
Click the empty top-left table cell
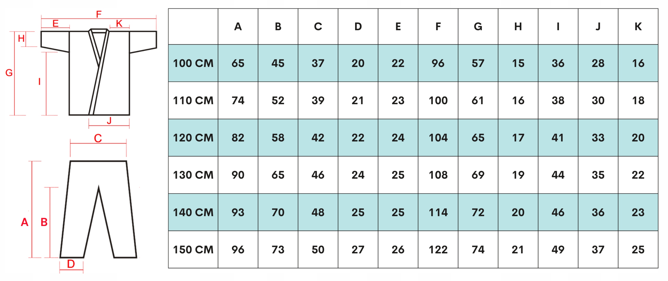193,27
